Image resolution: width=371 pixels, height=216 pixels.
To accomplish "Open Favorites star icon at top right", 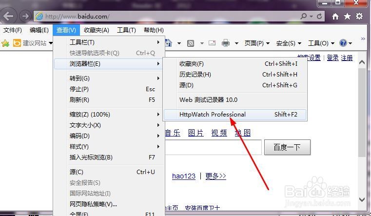I will [347, 16].
